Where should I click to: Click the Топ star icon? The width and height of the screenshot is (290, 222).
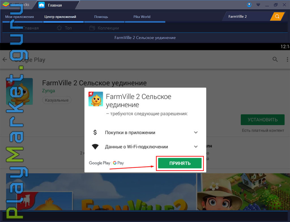click(59, 28)
